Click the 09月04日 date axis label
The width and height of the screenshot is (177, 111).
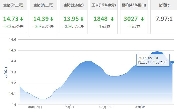click(141, 107)
